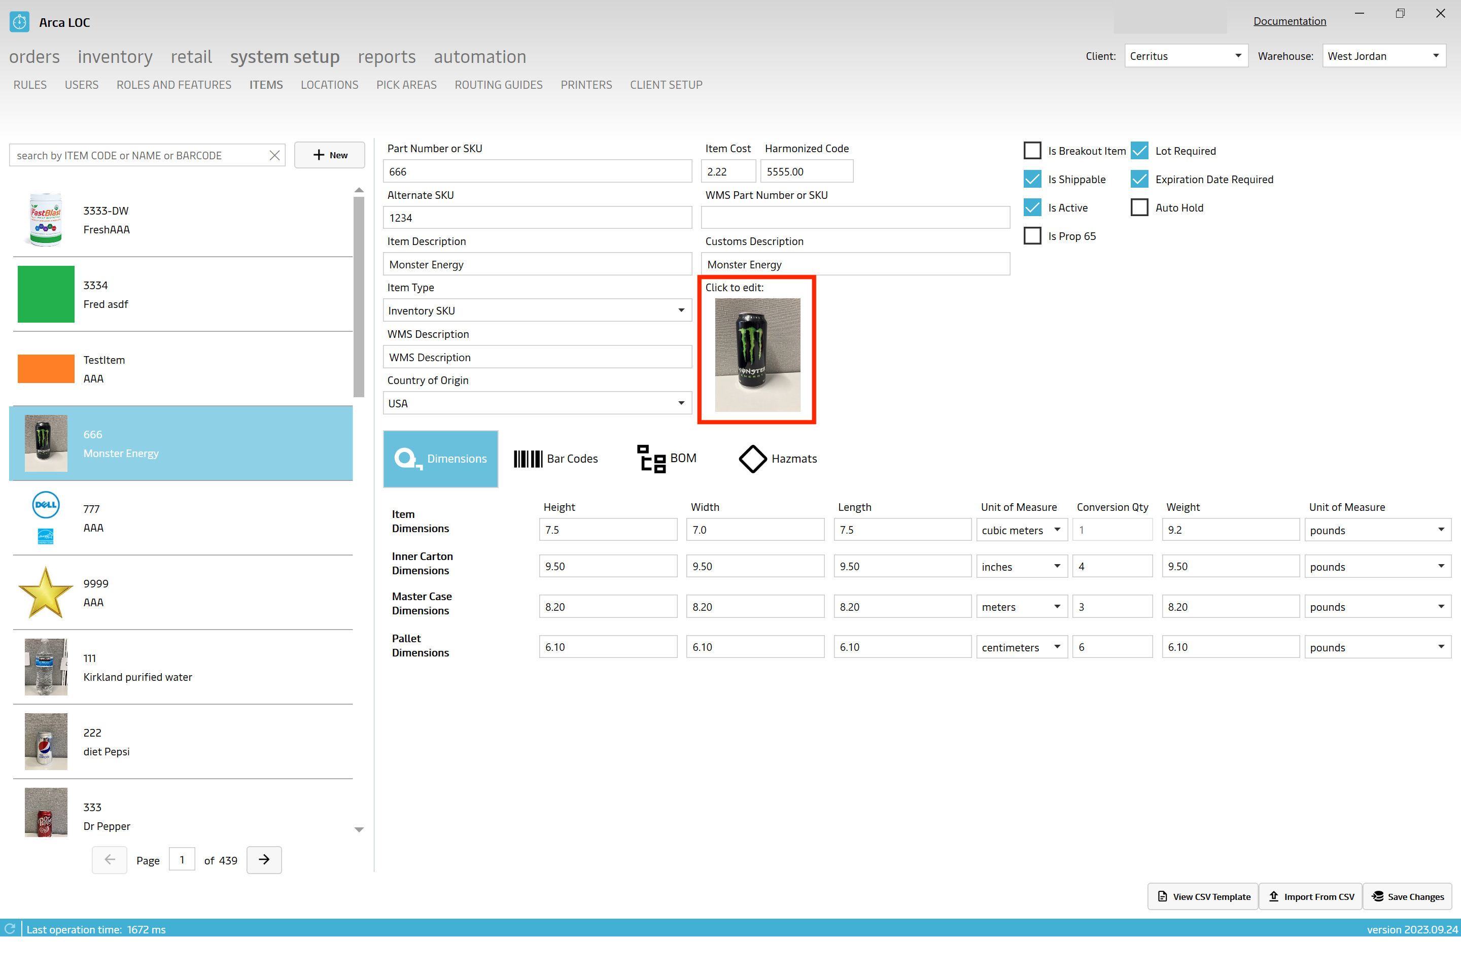The image size is (1461, 974).
Task: Click the New item button
Action: coord(329,155)
